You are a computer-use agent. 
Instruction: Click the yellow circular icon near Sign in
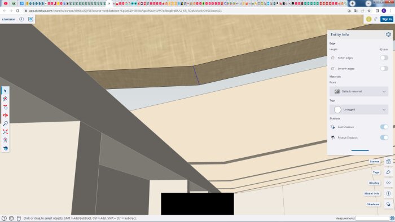pos(368,19)
